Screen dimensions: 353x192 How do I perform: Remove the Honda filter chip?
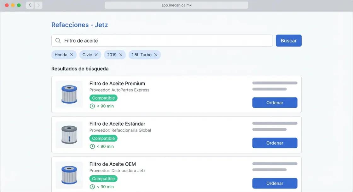tap(72, 55)
